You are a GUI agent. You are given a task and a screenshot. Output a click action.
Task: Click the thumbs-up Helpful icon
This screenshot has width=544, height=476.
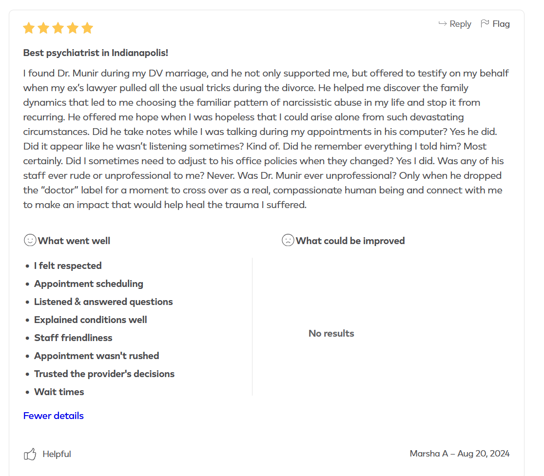[x=30, y=455]
